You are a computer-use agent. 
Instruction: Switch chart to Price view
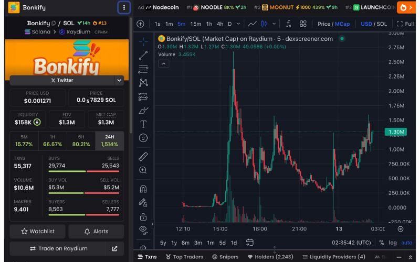(324, 24)
